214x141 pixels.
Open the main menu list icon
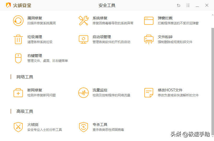188,5
